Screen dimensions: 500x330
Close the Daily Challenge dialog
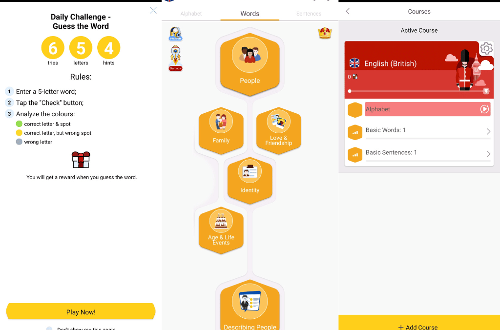(153, 11)
